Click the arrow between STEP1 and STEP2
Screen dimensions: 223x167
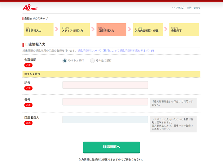[x=56, y=29]
